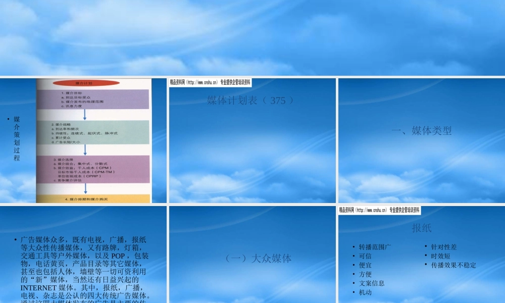Click the line c. 竞争媒介评估

[x=67, y=180]
